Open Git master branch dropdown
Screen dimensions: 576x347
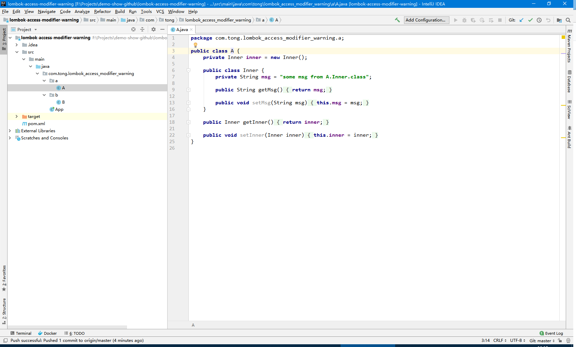point(542,341)
